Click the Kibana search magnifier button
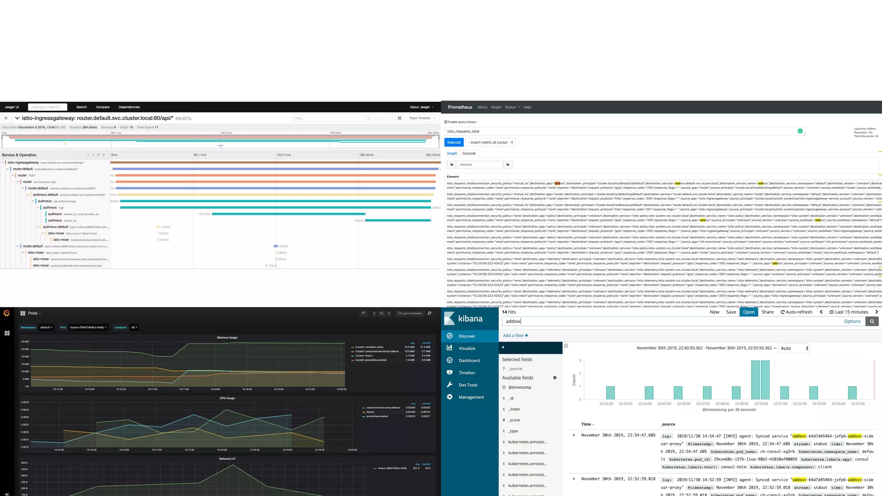 pos(872,321)
